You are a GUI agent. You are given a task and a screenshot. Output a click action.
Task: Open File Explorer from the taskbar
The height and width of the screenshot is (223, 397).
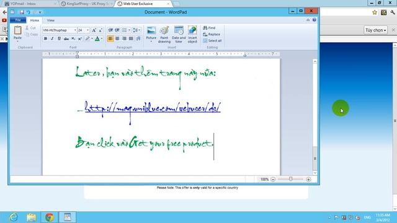coord(31,217)
